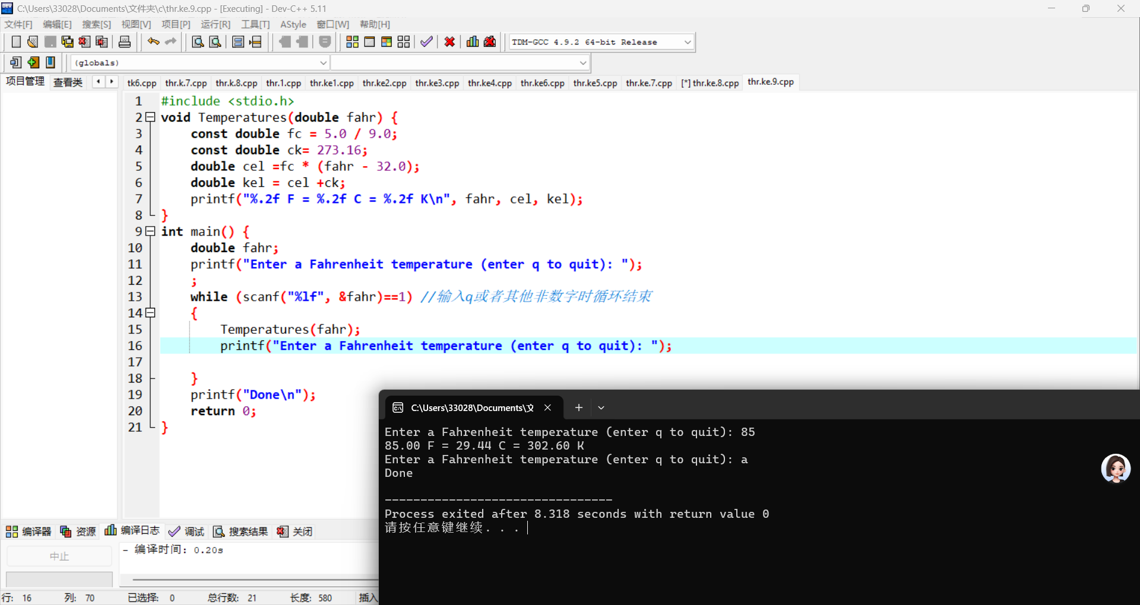Image resolution: width=1140 pixels, height=605 pixels.
Task: Open profile analysis bar-chart icon
Action: [x=473, y=42]
